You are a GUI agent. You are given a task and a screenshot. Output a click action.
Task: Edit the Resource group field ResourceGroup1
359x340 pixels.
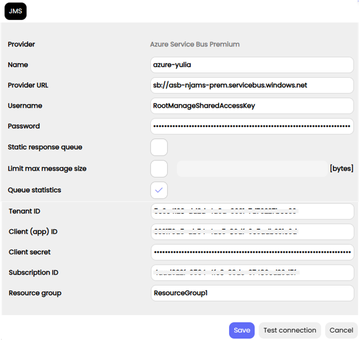click(252, 293)
